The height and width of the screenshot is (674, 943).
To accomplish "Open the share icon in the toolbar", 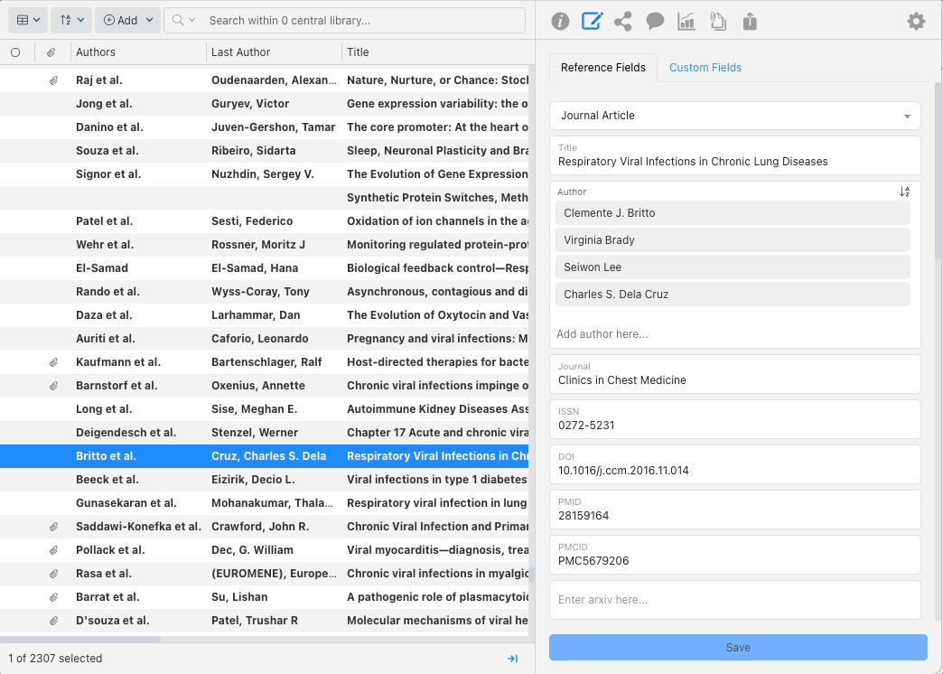I will 623,22.
